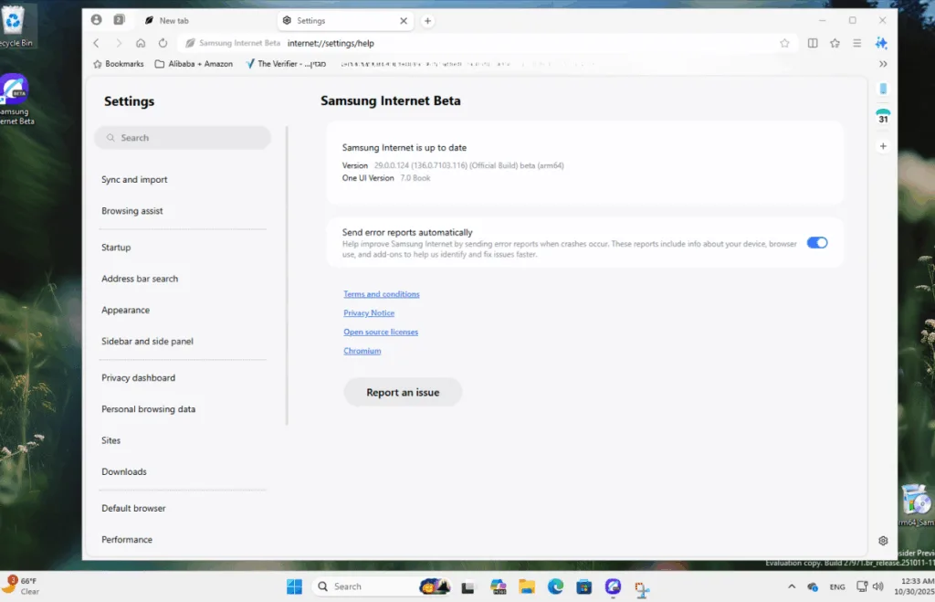Open sidebar settings gear icon
Screen dimensions: 935x602
tap(883, 541)
